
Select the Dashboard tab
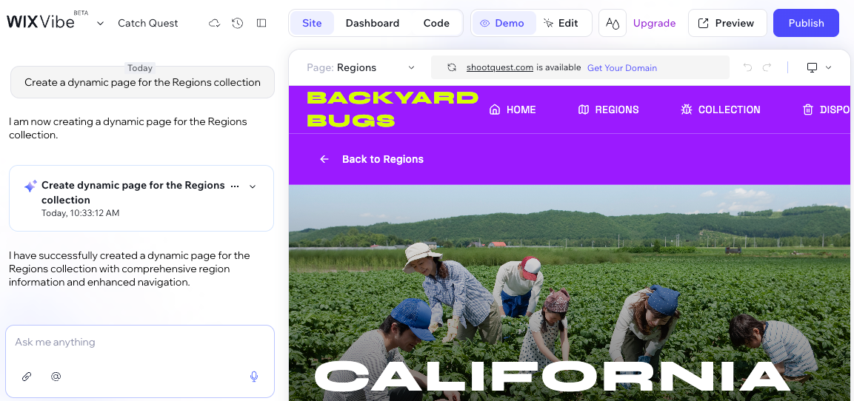[372, 23]
